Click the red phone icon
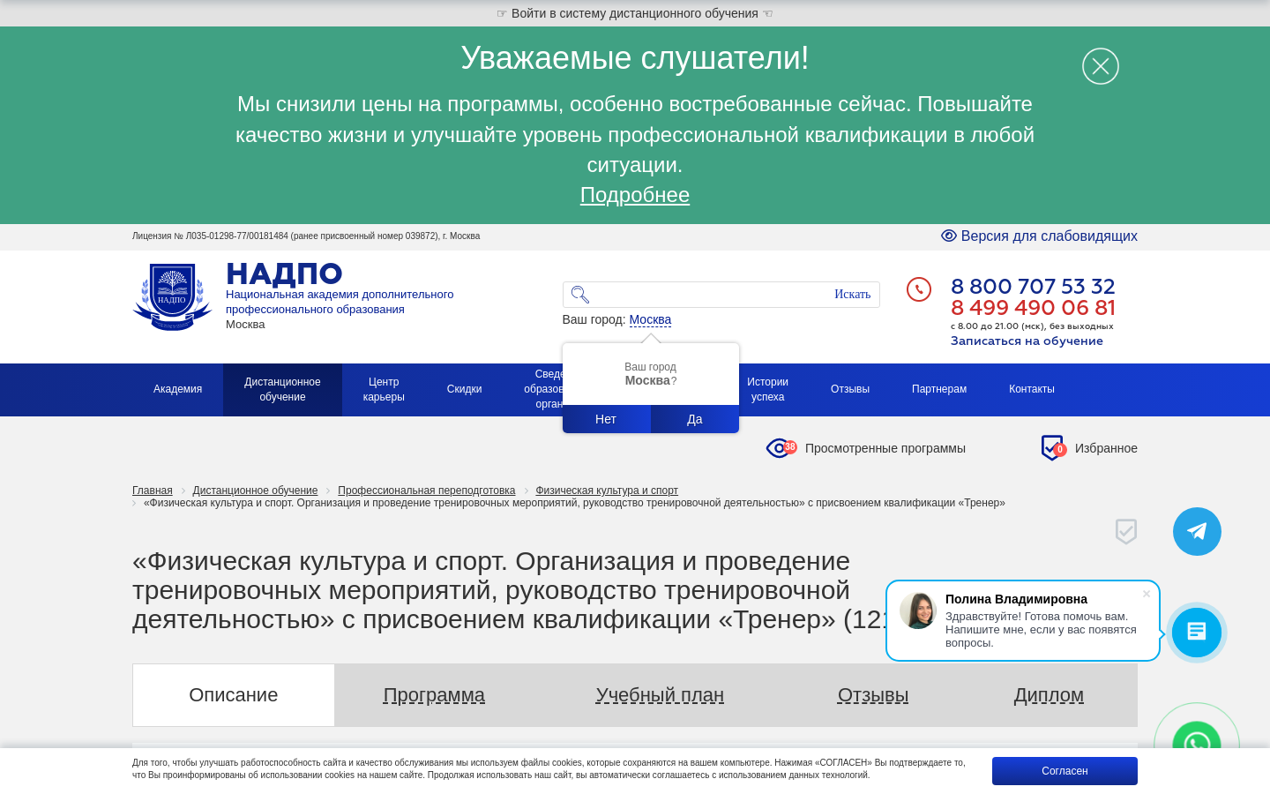Screen dimensions: 1270x794 (x=919, y=289)
